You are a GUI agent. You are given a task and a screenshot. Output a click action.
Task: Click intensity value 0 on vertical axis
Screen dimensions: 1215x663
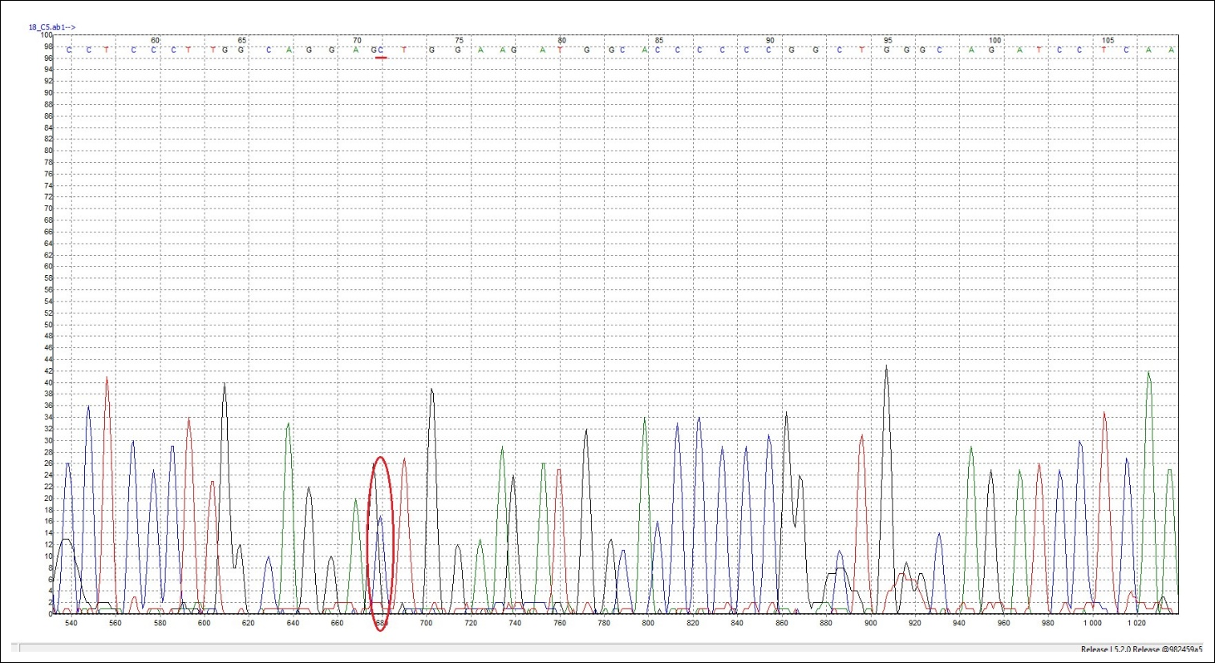tap(50, 614)
